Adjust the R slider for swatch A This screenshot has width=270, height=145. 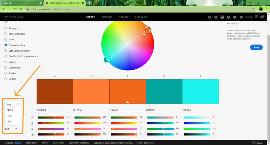(x=51, y=117)
